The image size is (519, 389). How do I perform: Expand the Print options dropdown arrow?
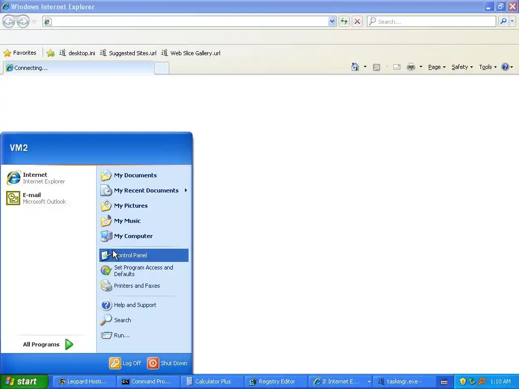421,67
